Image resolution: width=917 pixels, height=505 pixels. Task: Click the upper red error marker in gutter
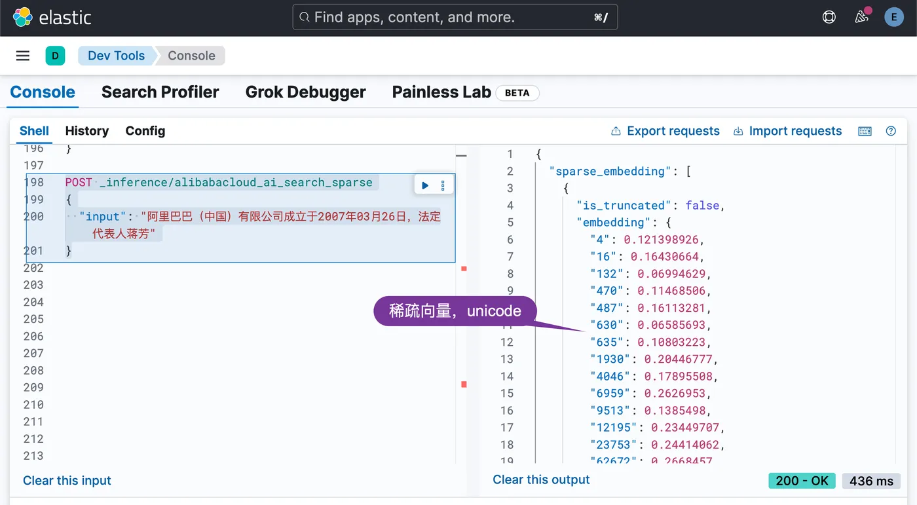click(x=464, y=269)
